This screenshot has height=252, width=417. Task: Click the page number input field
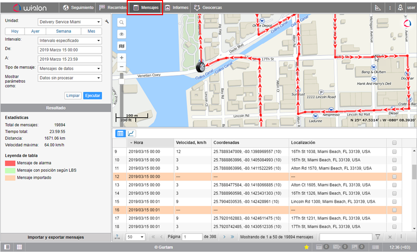[x=192, y=237]
